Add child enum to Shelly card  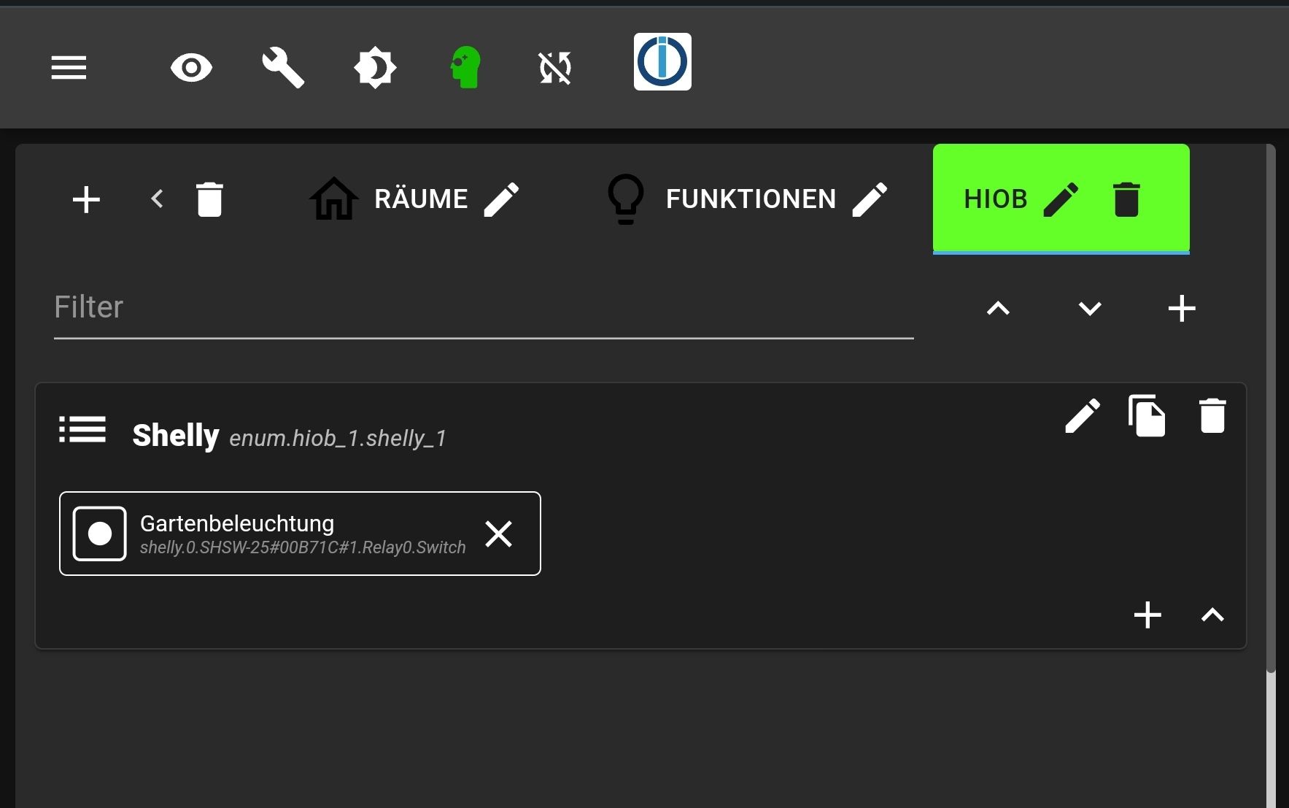pyautogui.click(x=1147, y=615)
